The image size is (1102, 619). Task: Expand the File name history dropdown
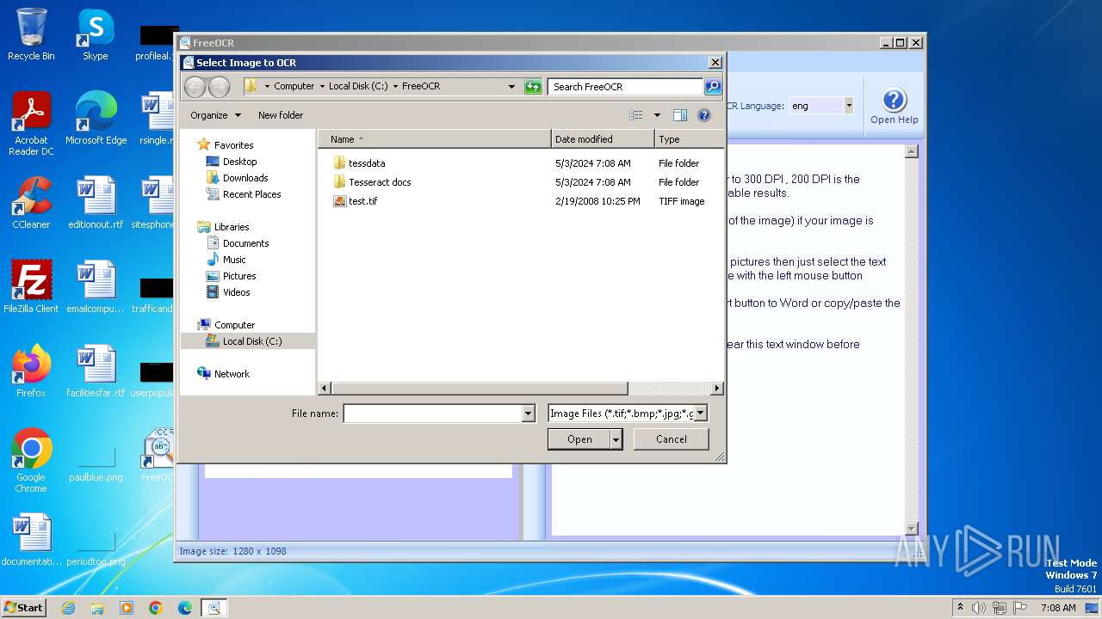[x=528, y=414]
